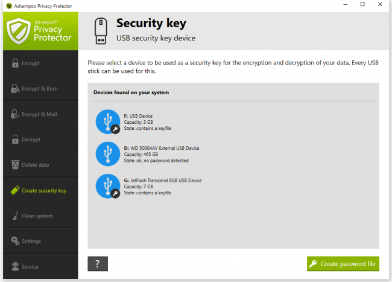
Task: Select the G: JetFlash Transcend device icon
Action: click(108, 187)
